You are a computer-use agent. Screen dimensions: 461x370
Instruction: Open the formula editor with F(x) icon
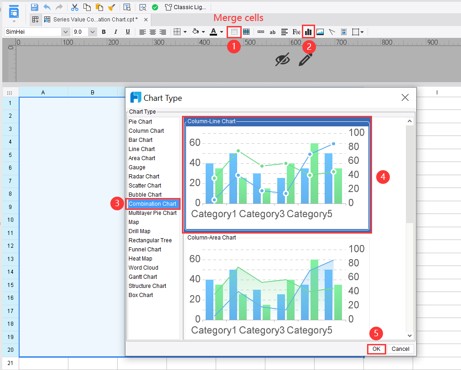(296, 32)
